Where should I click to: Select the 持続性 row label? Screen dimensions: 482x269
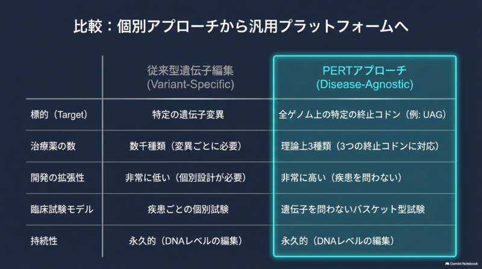pyautogui.click(x=44, y=241)
